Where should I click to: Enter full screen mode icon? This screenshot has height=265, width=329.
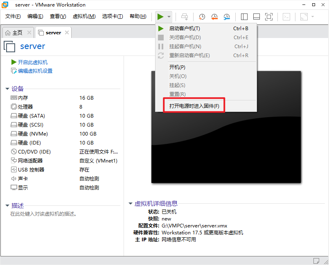pos(269,17)
